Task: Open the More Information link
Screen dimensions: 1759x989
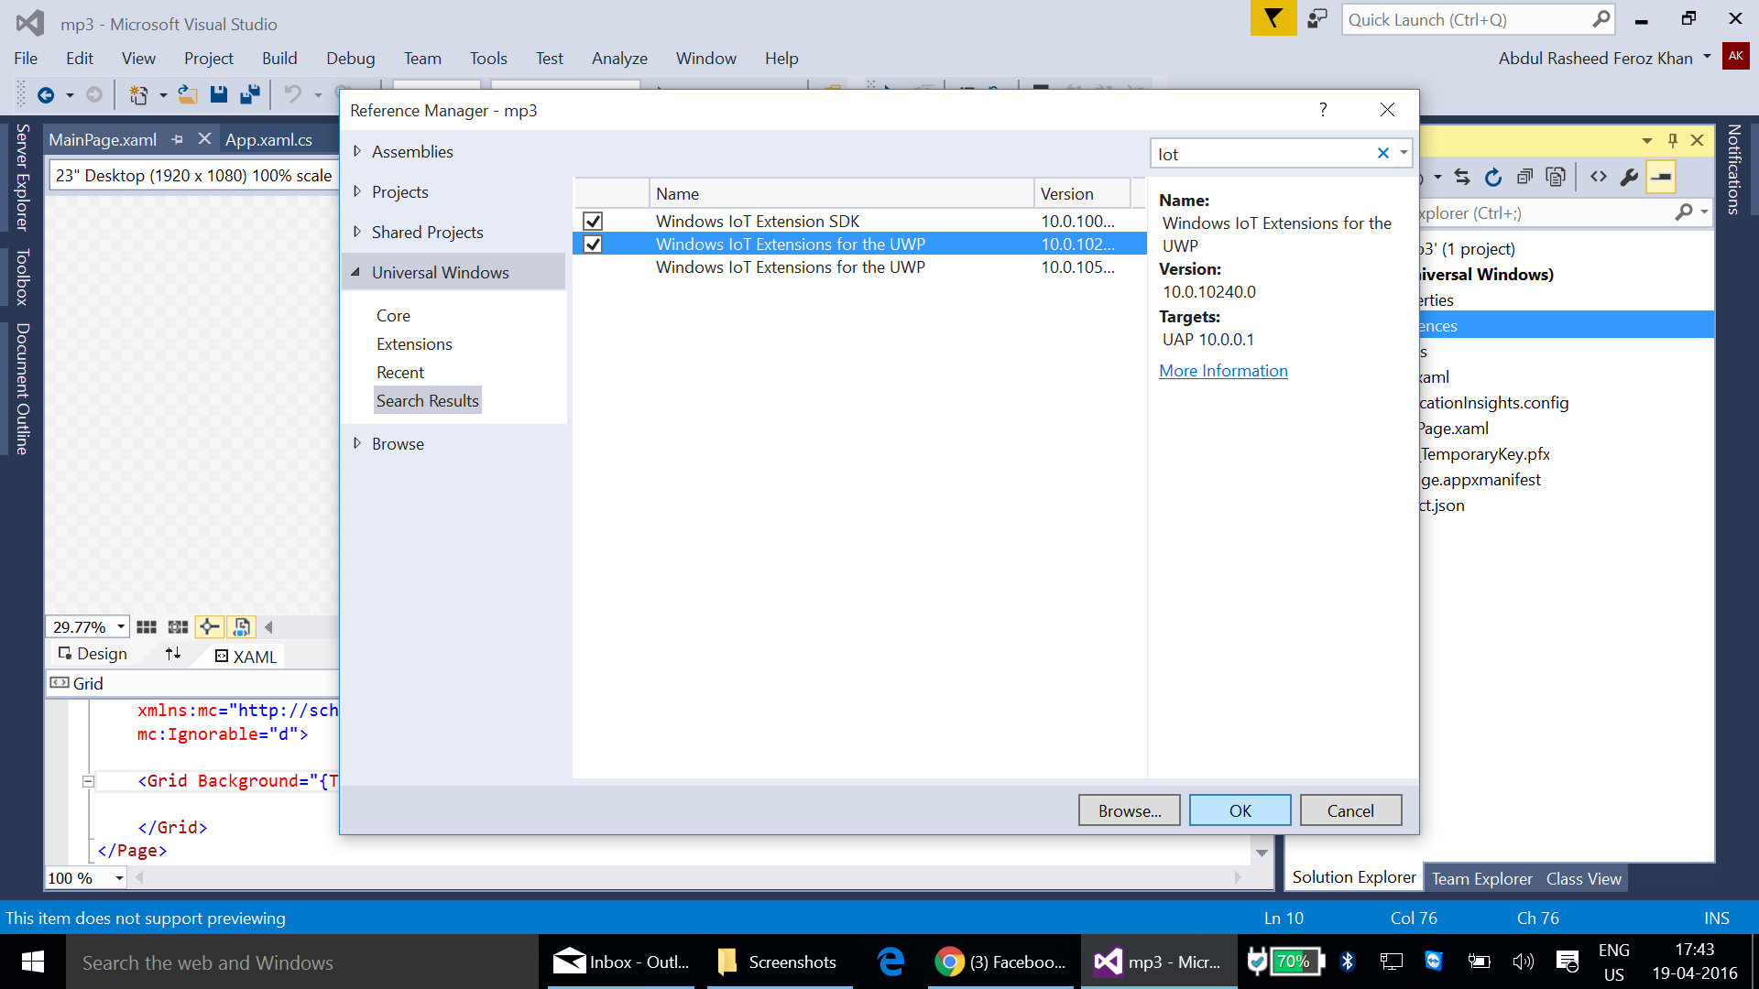Action: tap(1223, 370)
